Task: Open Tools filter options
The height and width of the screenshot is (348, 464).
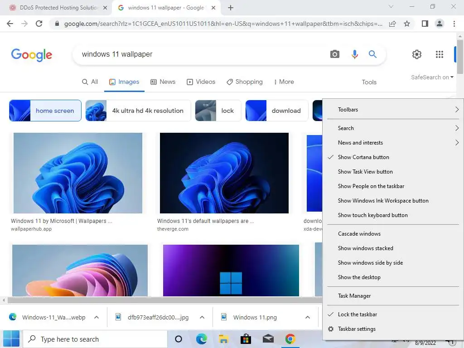Action: [x=369, y=82]
